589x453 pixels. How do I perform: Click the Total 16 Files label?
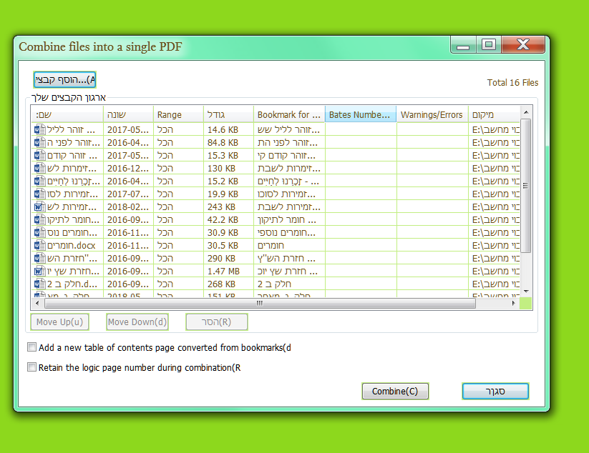coord(512,82)
